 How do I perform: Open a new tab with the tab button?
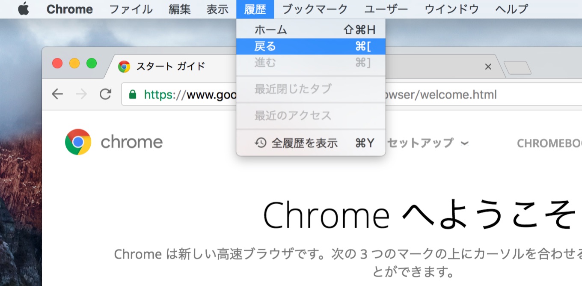coord(517,68)
